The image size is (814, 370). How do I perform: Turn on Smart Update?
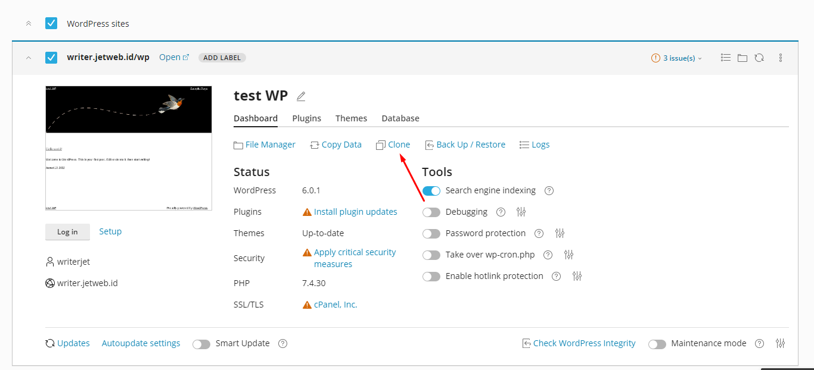click(201, 343)
